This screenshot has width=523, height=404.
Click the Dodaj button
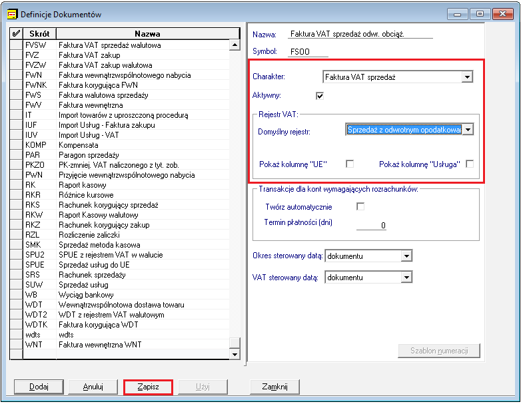pos(39,387)
